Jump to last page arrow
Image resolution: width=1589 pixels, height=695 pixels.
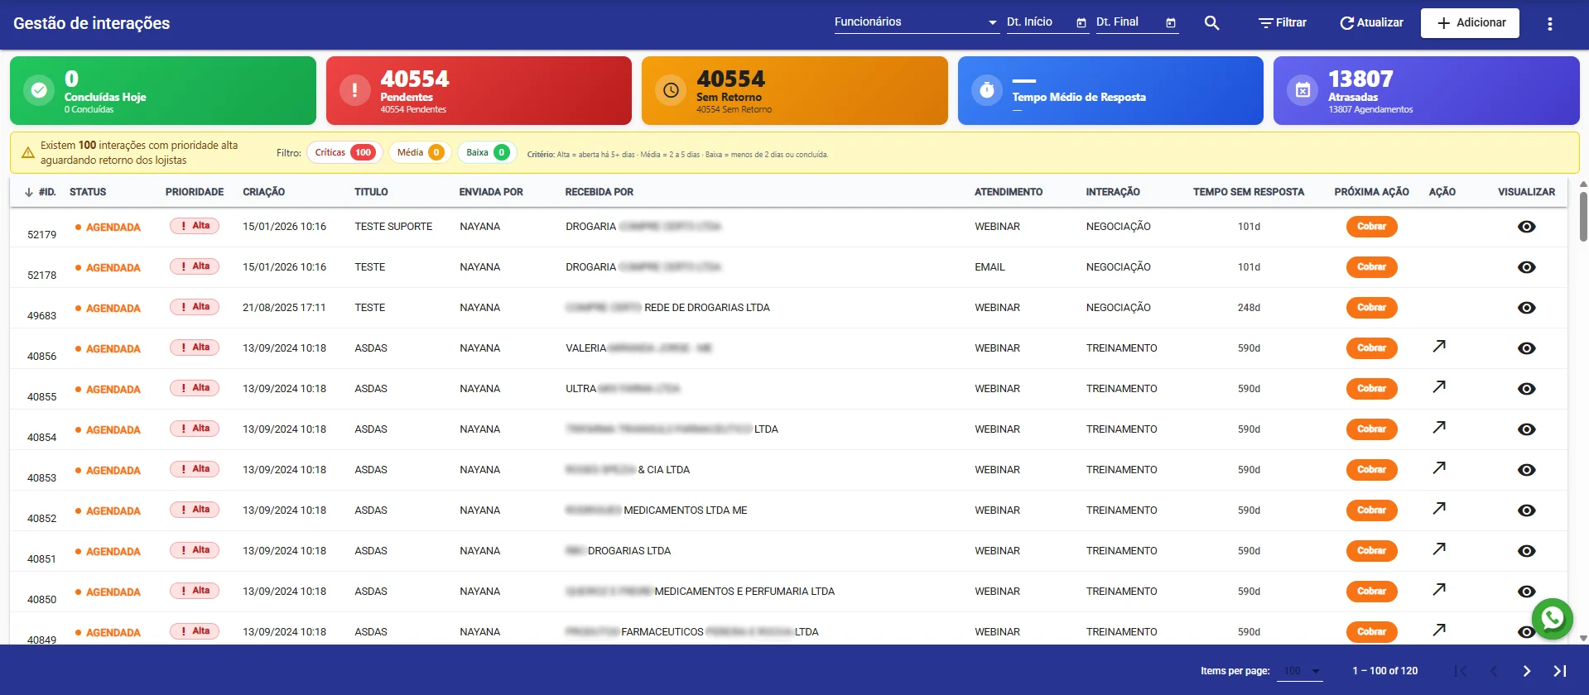point(1560,671)
